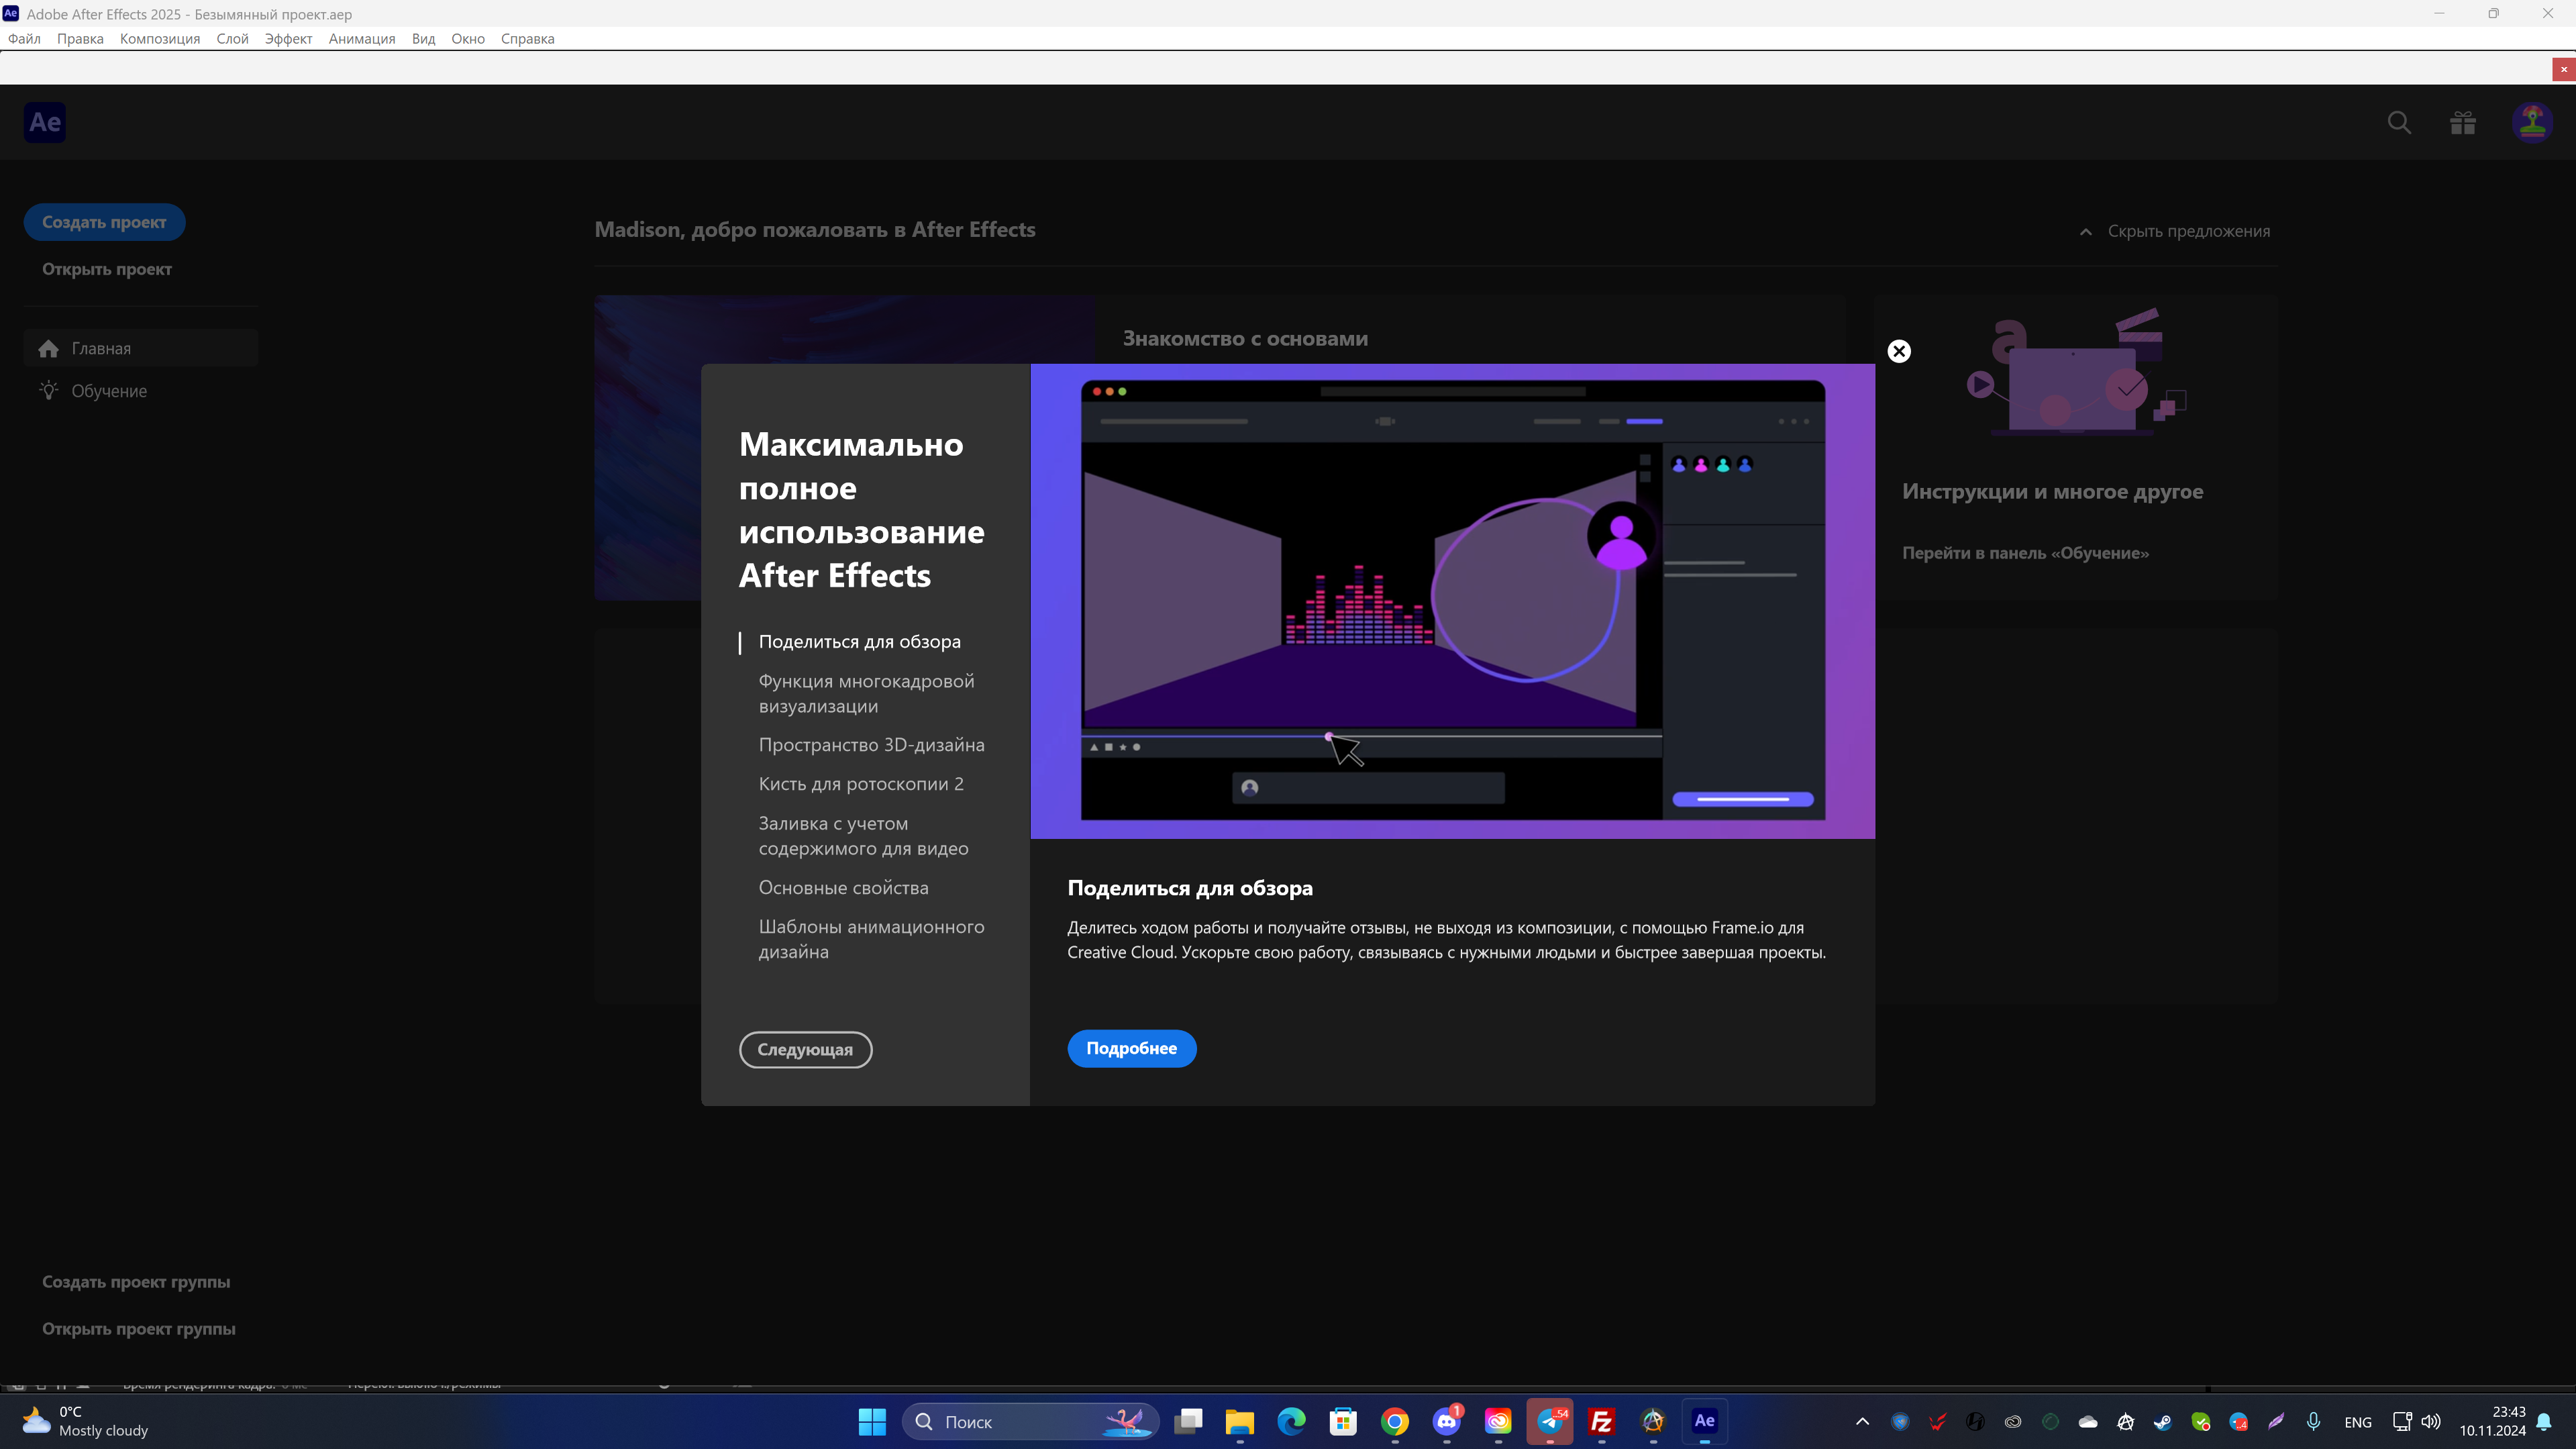Click the After Effects logo in header
Screen dimensions: 2576x1449
[45, 122]
